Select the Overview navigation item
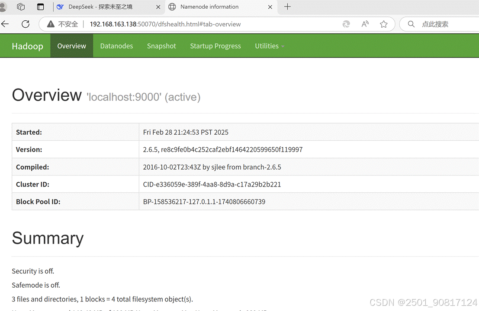Screen dimensions: 479x311 tap(71, 46)
